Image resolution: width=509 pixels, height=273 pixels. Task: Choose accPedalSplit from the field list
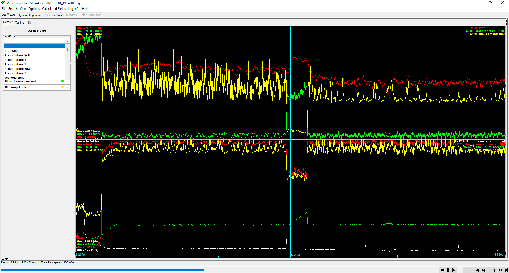[34, 78]
